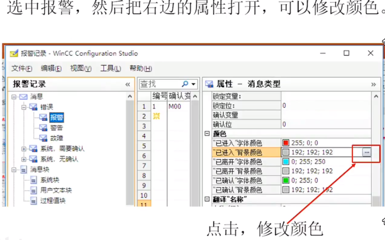Click the 系统块 block icon
The height and width of the screenshot is (240, 385).
coord(33,180)
